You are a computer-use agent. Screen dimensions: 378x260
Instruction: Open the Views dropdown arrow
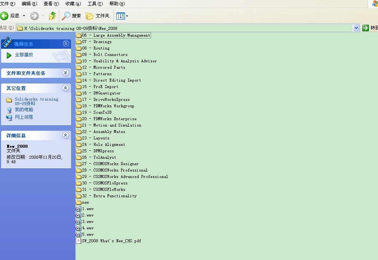pos(127,16)
